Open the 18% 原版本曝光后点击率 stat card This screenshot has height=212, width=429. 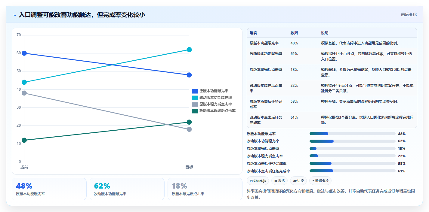(x=205, y=189)
